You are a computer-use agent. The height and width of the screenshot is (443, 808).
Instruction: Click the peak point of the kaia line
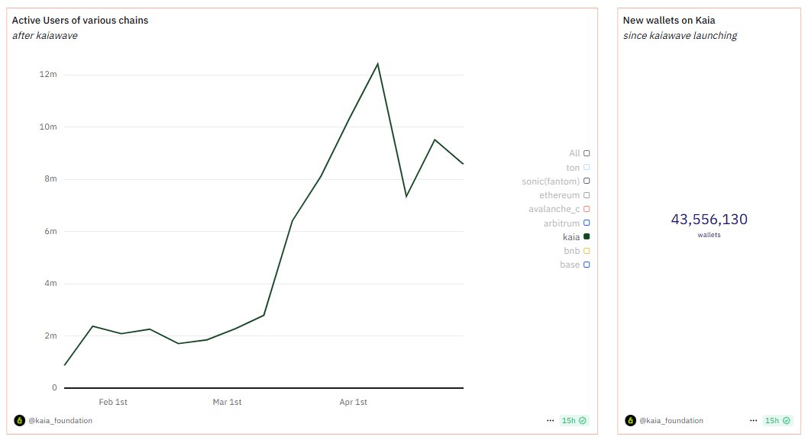pyautogui.click(x=378, y=64)
